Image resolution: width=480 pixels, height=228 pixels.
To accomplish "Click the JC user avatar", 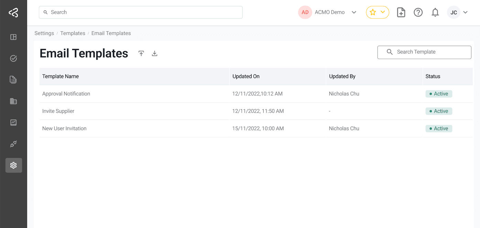I will pyautogui.click(x=454, y=12).
